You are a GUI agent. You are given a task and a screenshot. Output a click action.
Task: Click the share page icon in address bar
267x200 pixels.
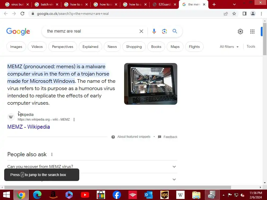pos(226,14)
